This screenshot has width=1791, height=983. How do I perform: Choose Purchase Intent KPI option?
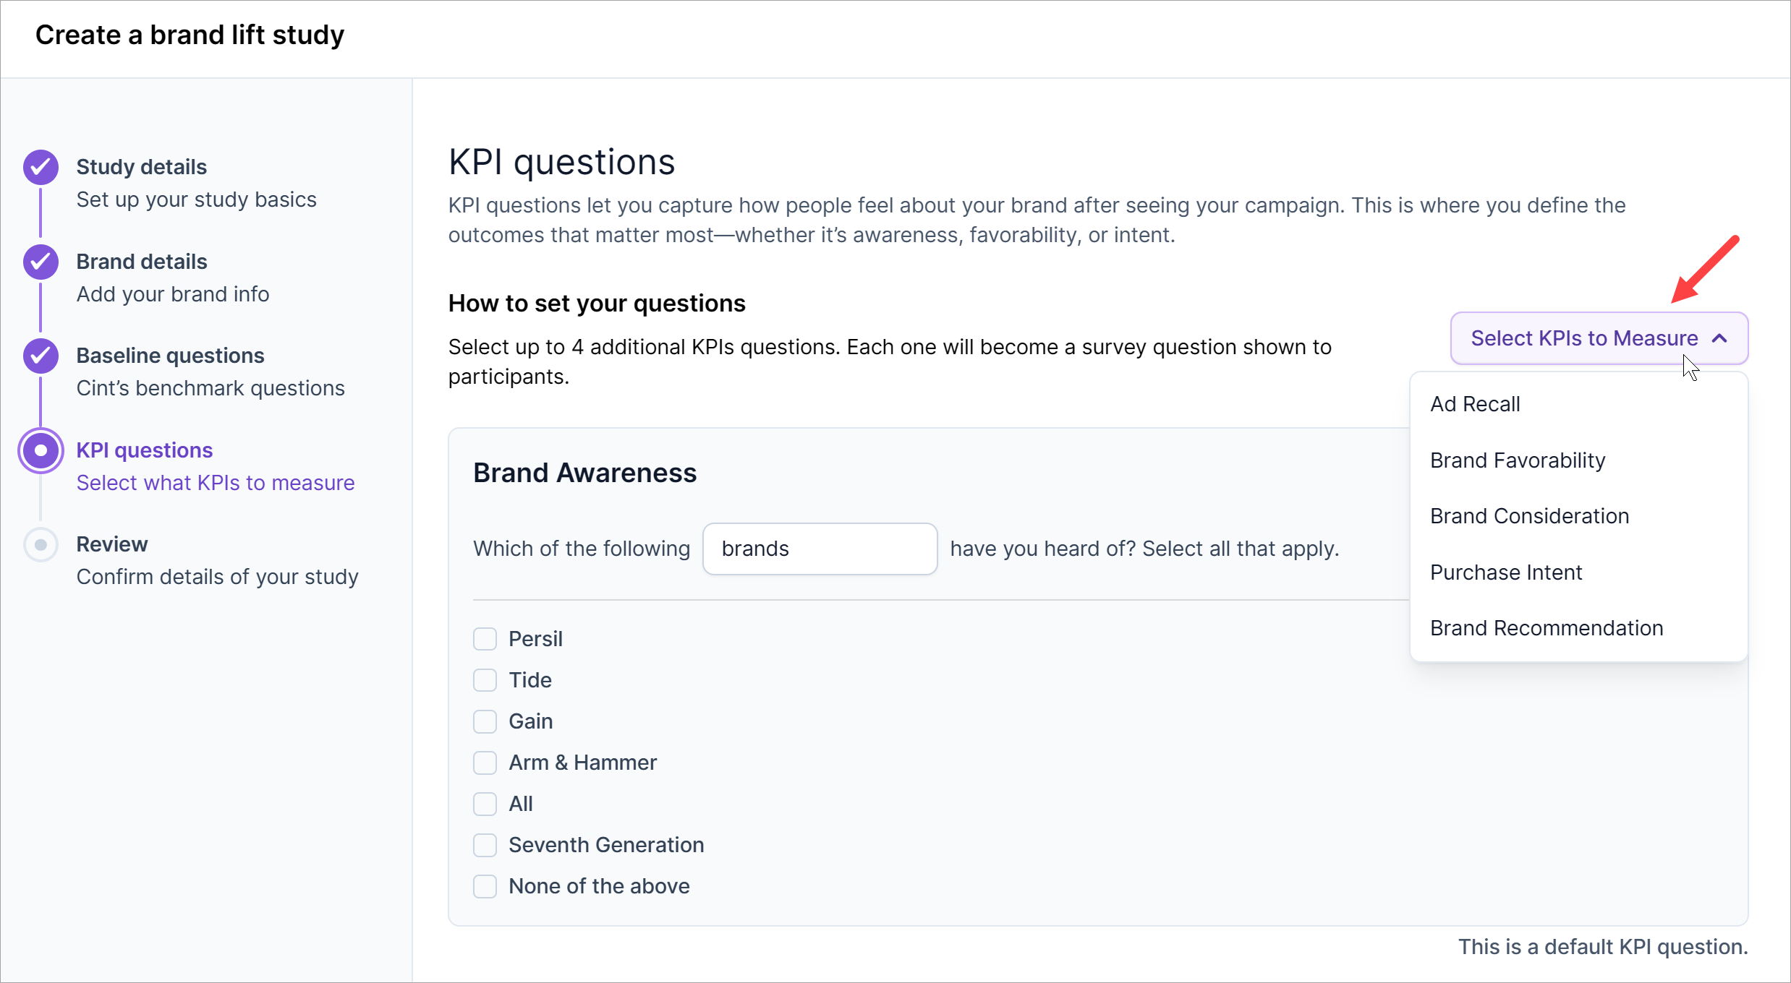point(1506,572)
